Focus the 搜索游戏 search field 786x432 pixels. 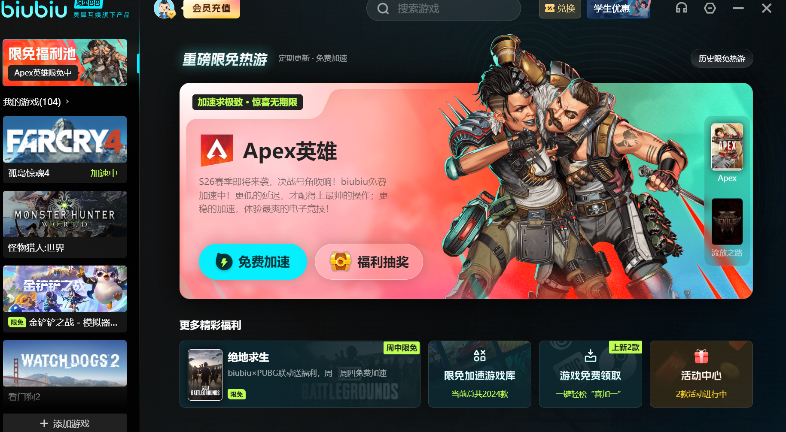(444, 9)
